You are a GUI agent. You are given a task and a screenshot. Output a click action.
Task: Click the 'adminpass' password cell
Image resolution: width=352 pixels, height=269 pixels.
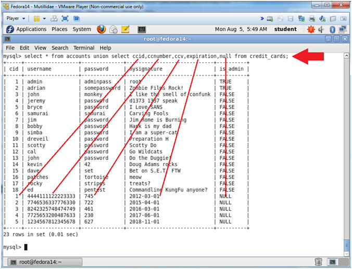(98, 82)
